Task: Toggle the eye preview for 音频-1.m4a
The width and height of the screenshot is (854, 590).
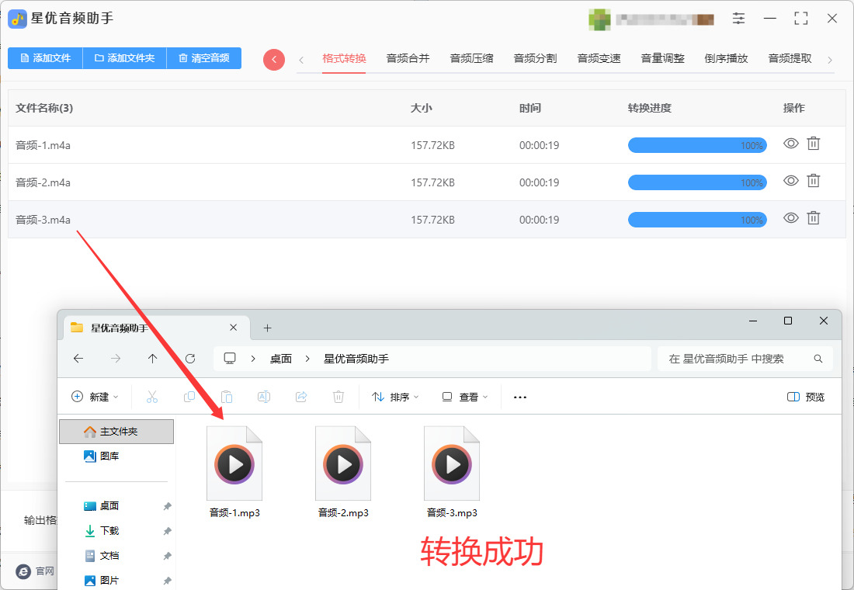Action: pyautogui.click(x=791, y=144)
